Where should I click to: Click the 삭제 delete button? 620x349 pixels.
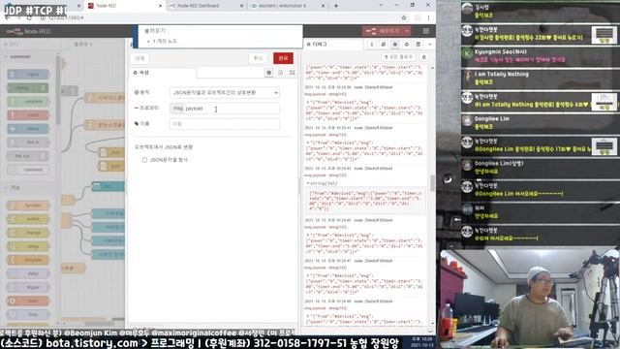click(139, 58)
